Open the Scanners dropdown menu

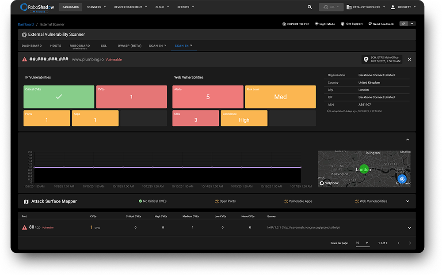pyautogui.click(x=96, y=7)
